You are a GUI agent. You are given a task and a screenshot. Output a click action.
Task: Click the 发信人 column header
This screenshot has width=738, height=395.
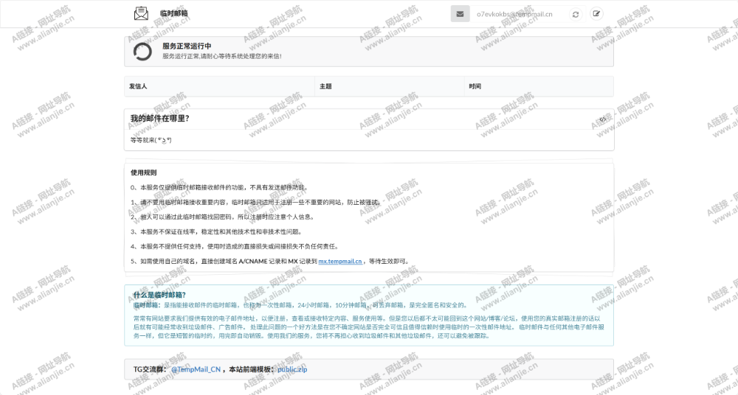point(138,86)
